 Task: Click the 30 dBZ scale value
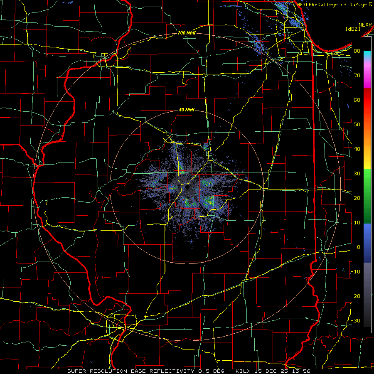(357, 174)
